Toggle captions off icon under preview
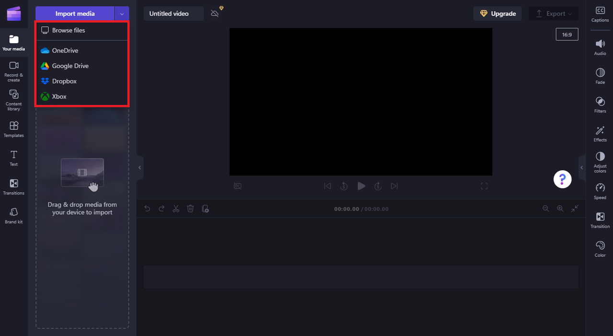The height and width of the screenshot is (336, 613). click(x=238, y=186)
